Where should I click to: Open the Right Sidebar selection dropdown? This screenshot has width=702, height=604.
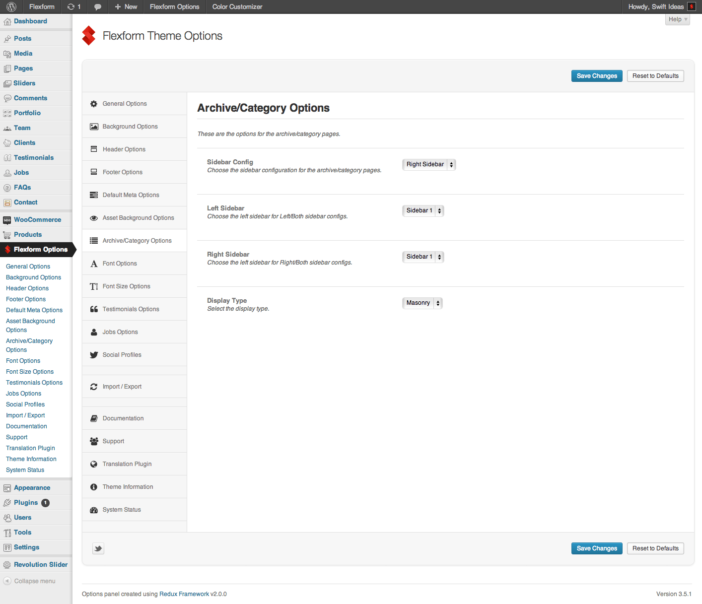pyautogui.click(x=423, y=257)
